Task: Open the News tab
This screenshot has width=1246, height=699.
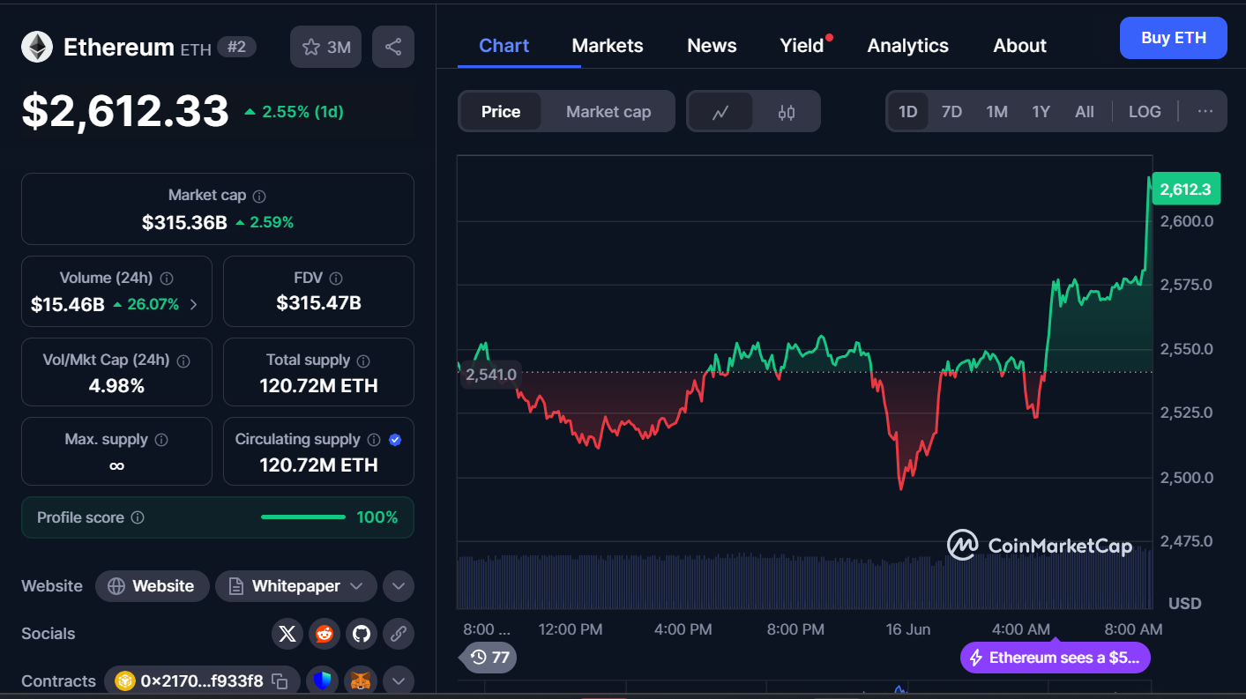Action: tap(712, 46)
